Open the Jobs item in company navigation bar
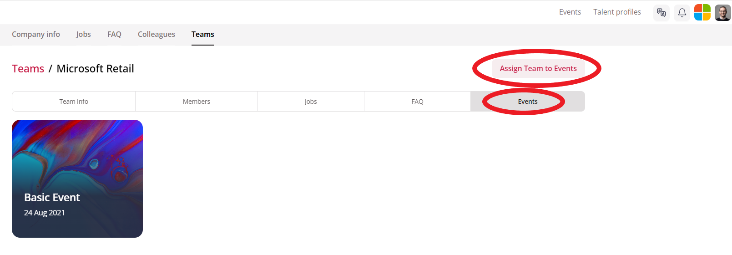Viewport: 732px width, 255px height. pos(83,34)
